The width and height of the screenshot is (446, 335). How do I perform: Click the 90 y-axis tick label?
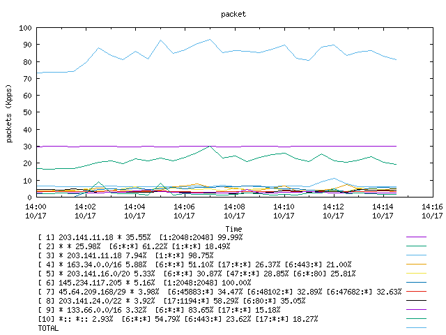point(27,45)
